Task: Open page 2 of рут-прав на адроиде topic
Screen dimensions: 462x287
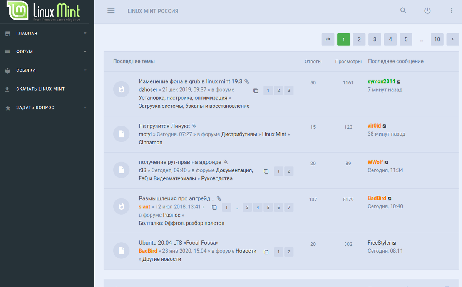Action: [x=288, y=171]
